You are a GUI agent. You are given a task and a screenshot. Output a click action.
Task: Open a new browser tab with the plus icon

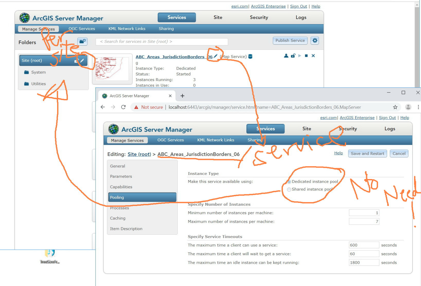pyautogui.click(x=182, y=96)
